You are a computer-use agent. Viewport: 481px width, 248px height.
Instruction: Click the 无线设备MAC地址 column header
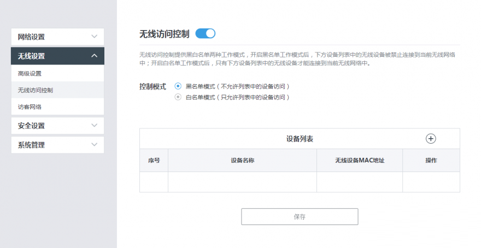(x=360, y=161)
